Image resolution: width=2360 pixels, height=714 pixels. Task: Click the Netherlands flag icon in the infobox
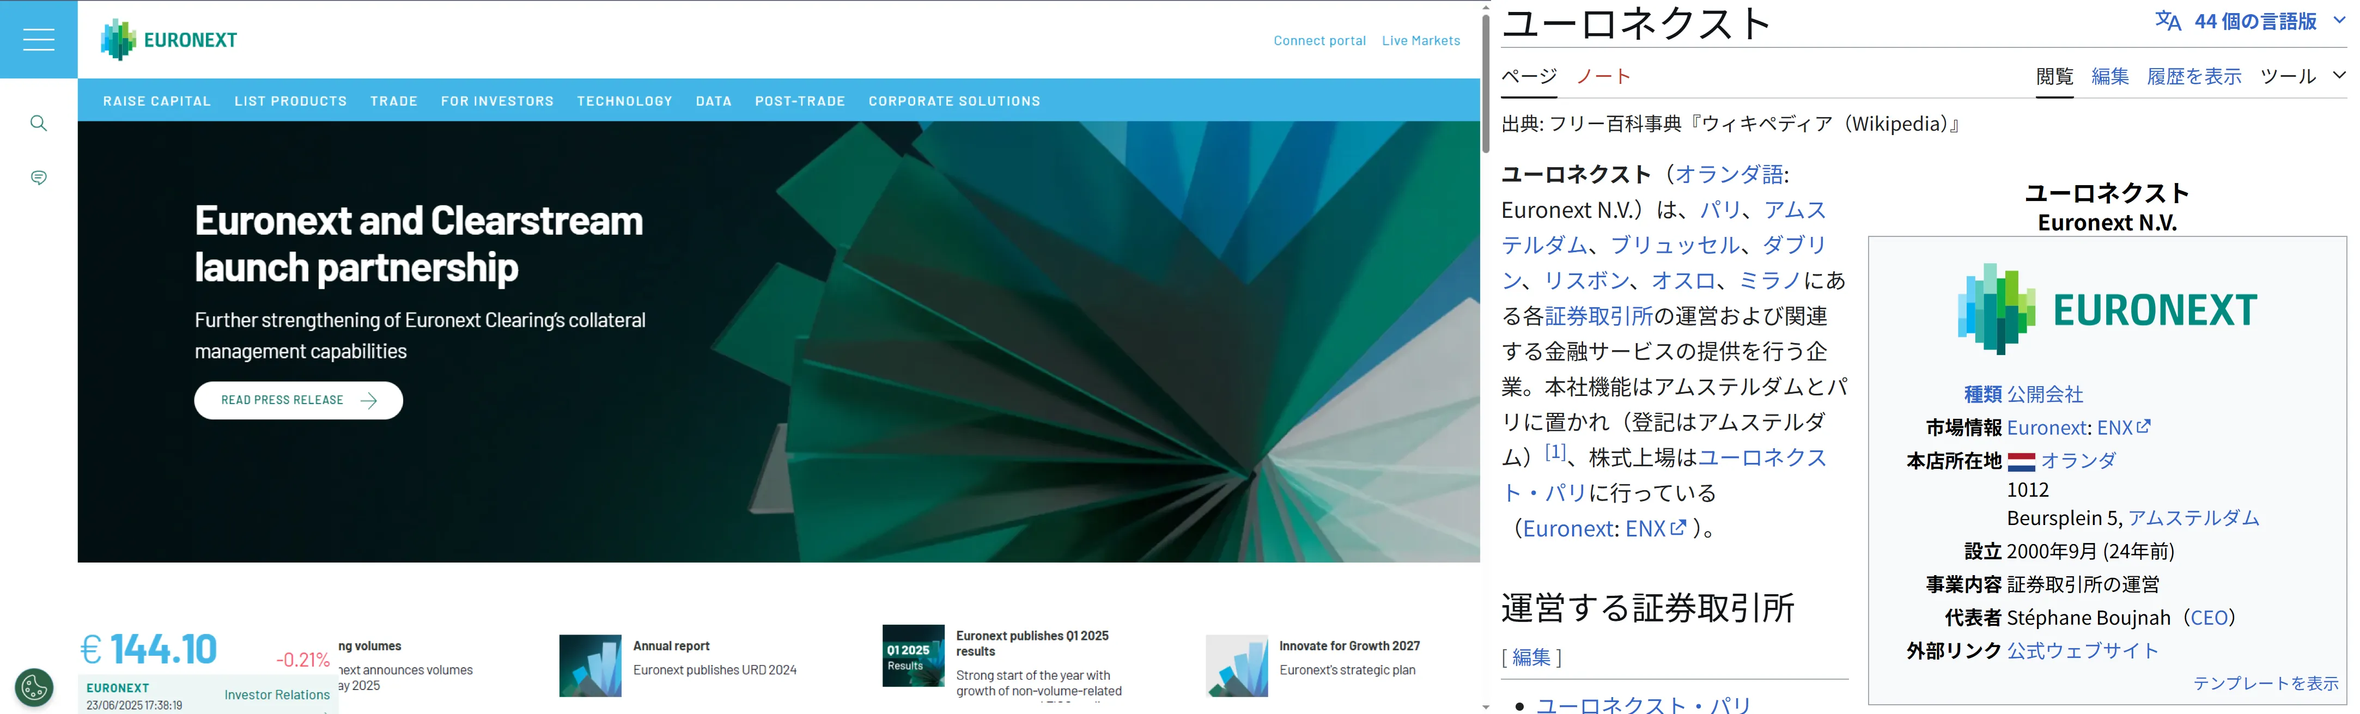(2021, 461)
